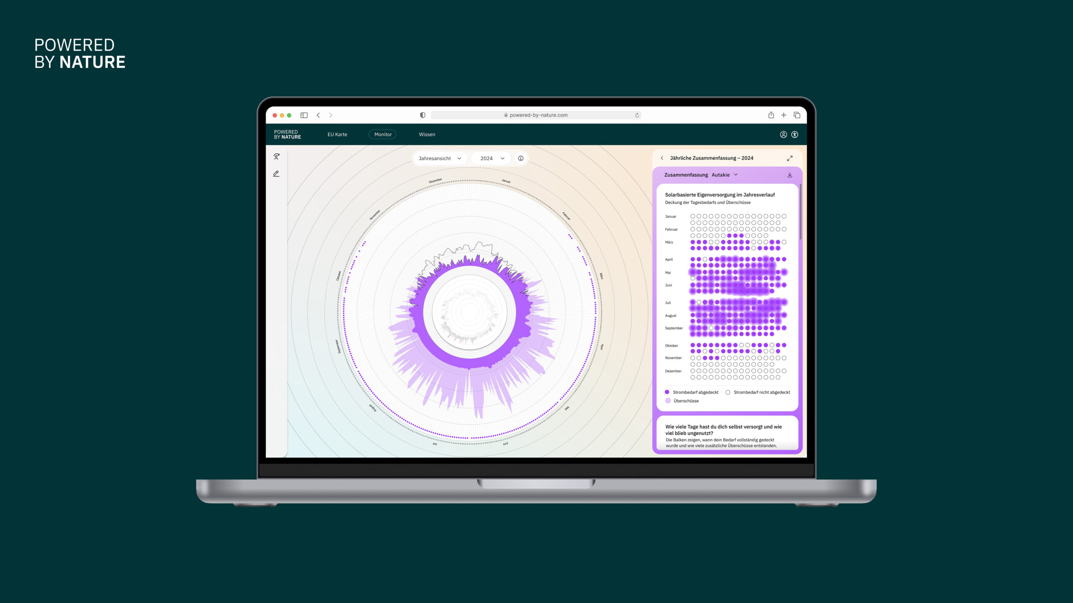Expand the yearly summary panel fullscreen
The height and width of the screenshot is (603, 1073).
coord(790,158)
